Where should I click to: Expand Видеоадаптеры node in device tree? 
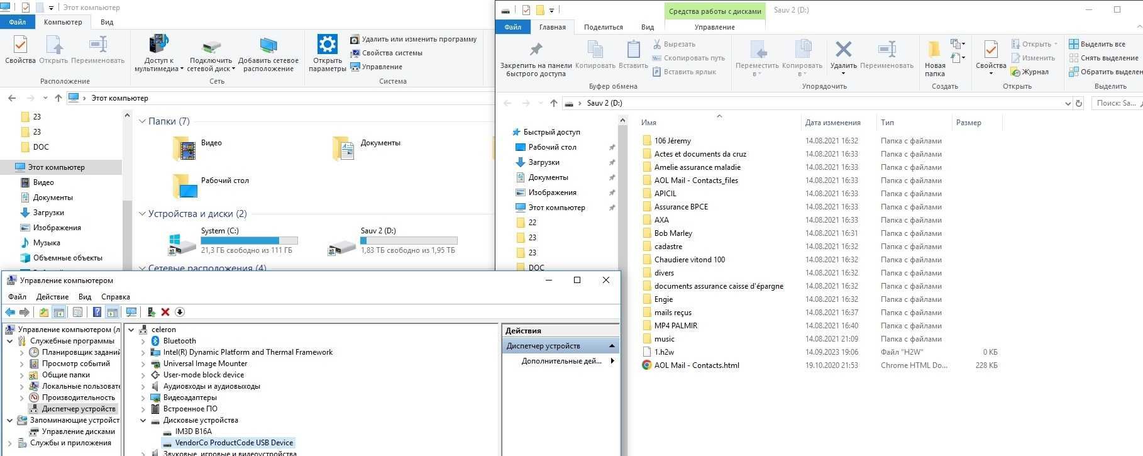tap(143, 398)
